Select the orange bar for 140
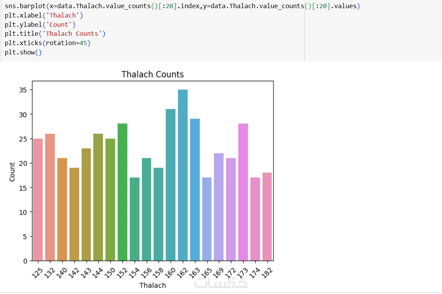Viewport: 442px width, 294px height. [62, 210]
